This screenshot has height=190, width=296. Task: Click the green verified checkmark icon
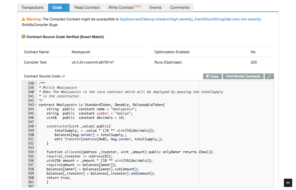pyautogui.click(x=24, y=37)
